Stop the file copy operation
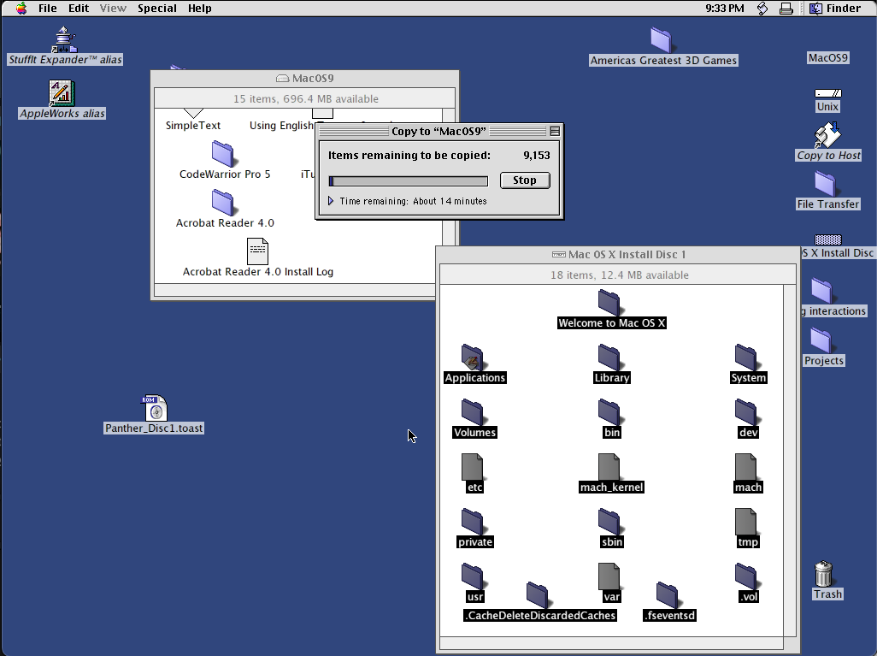The width and height of the screenshot is (877, 656). [525, 180]
